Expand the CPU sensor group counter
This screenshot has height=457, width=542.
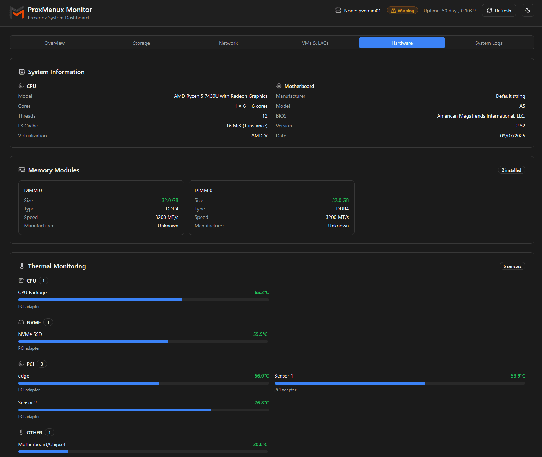pyautogui.click(x=43, y=280)
